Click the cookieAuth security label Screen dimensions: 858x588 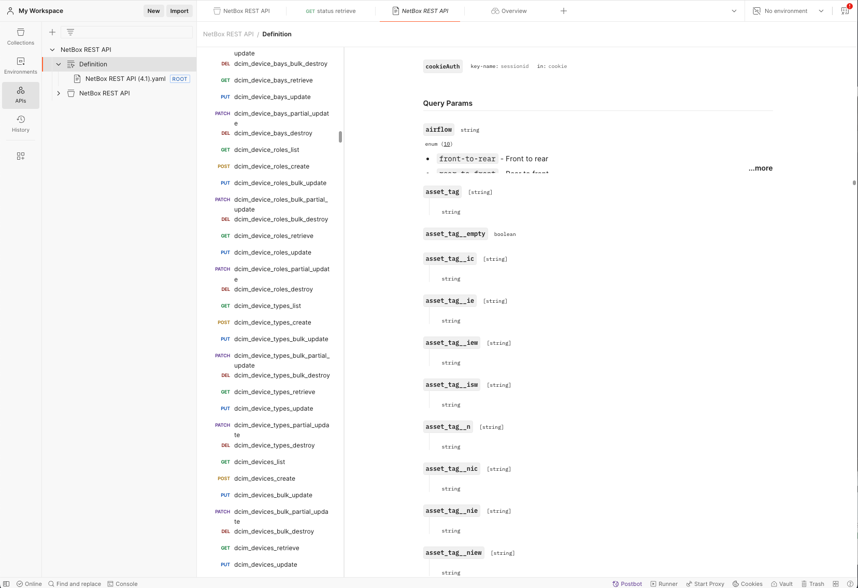443,66
